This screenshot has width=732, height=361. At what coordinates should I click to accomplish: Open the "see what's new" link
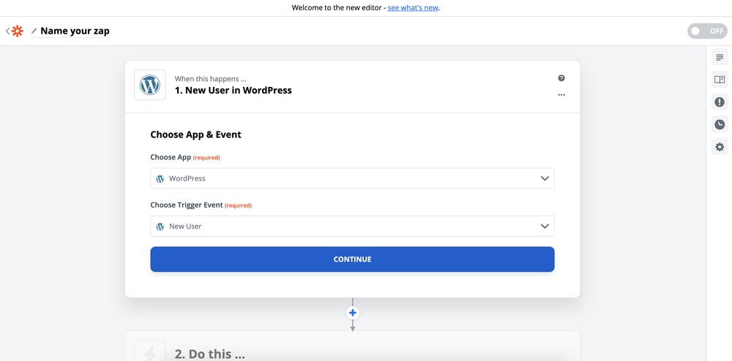[413, 8]
